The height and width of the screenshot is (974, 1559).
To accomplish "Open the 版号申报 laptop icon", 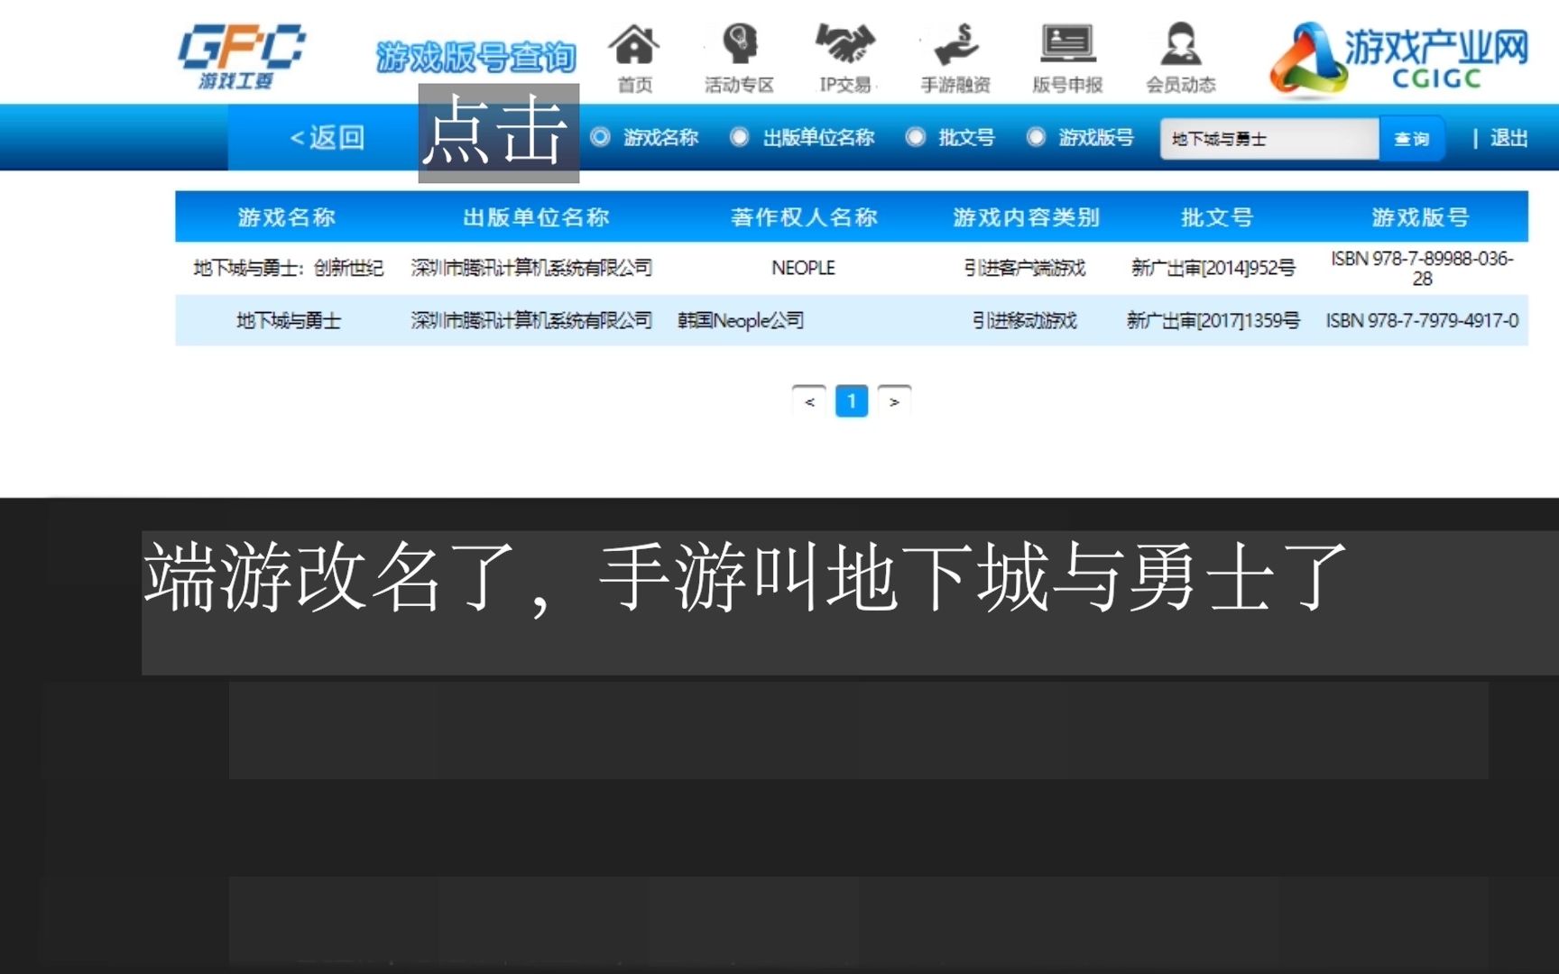I will [1068, 44].
